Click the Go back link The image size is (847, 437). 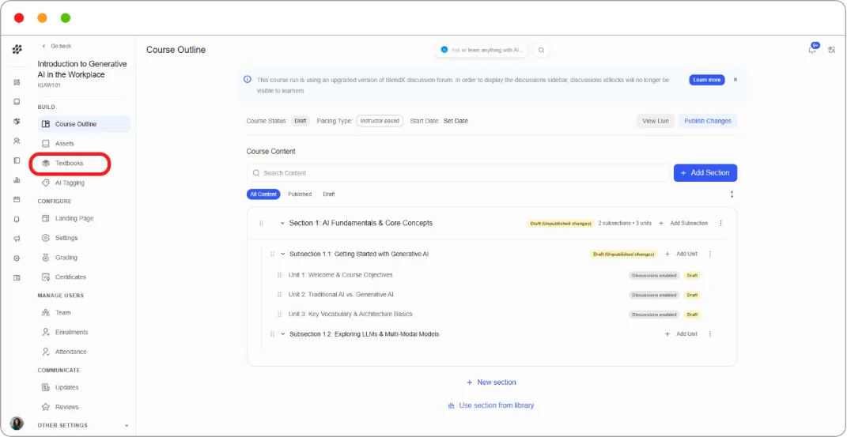[57, 47]
